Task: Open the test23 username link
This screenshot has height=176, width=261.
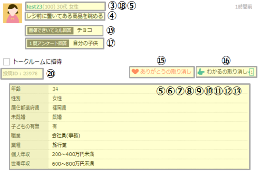Action: [35, 7]
